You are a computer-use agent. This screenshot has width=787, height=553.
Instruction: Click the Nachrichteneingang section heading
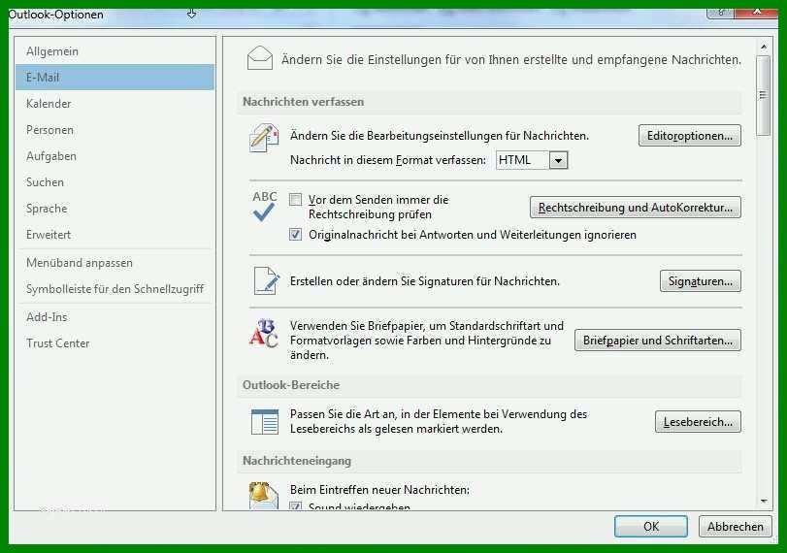tap(297, 461)
